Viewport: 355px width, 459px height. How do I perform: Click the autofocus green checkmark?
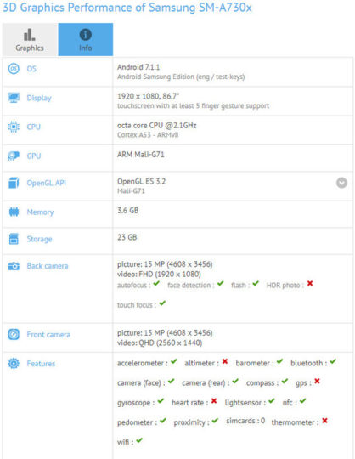click(x=156, y=283)
